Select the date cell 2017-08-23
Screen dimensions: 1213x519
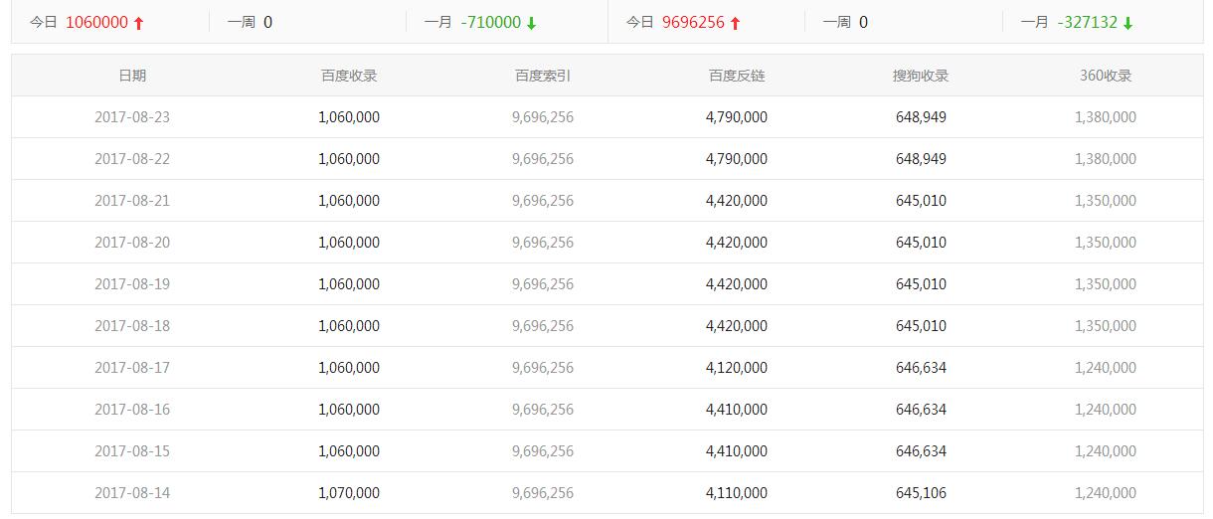coord(132,117)
